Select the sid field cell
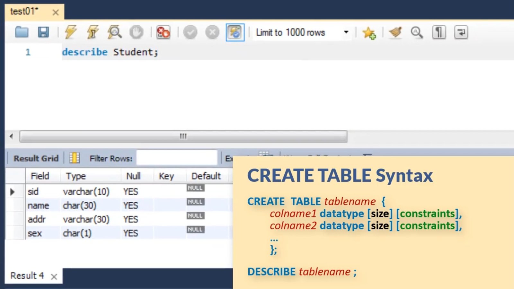514x289 pixels. (43, 191)
